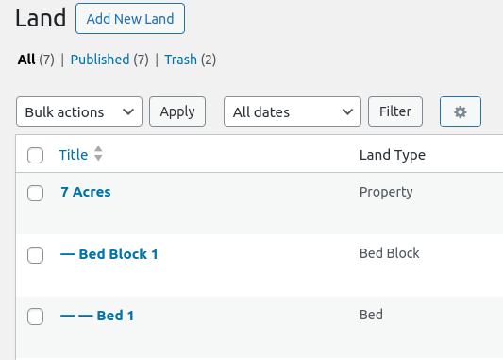Click the Add New Land button
This screenshot has width=503, height=360.
point(130,19)
